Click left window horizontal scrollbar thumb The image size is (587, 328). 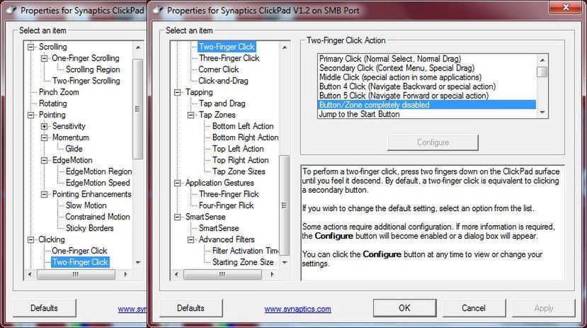tap(76, 274)
